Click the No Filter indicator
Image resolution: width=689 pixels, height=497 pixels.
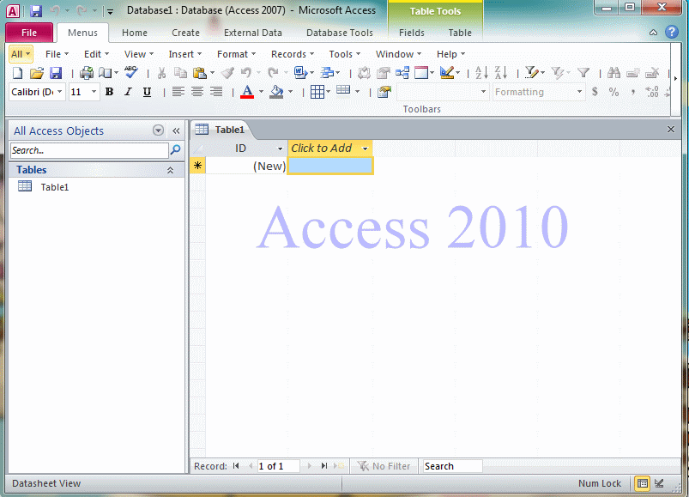point(384,466)
